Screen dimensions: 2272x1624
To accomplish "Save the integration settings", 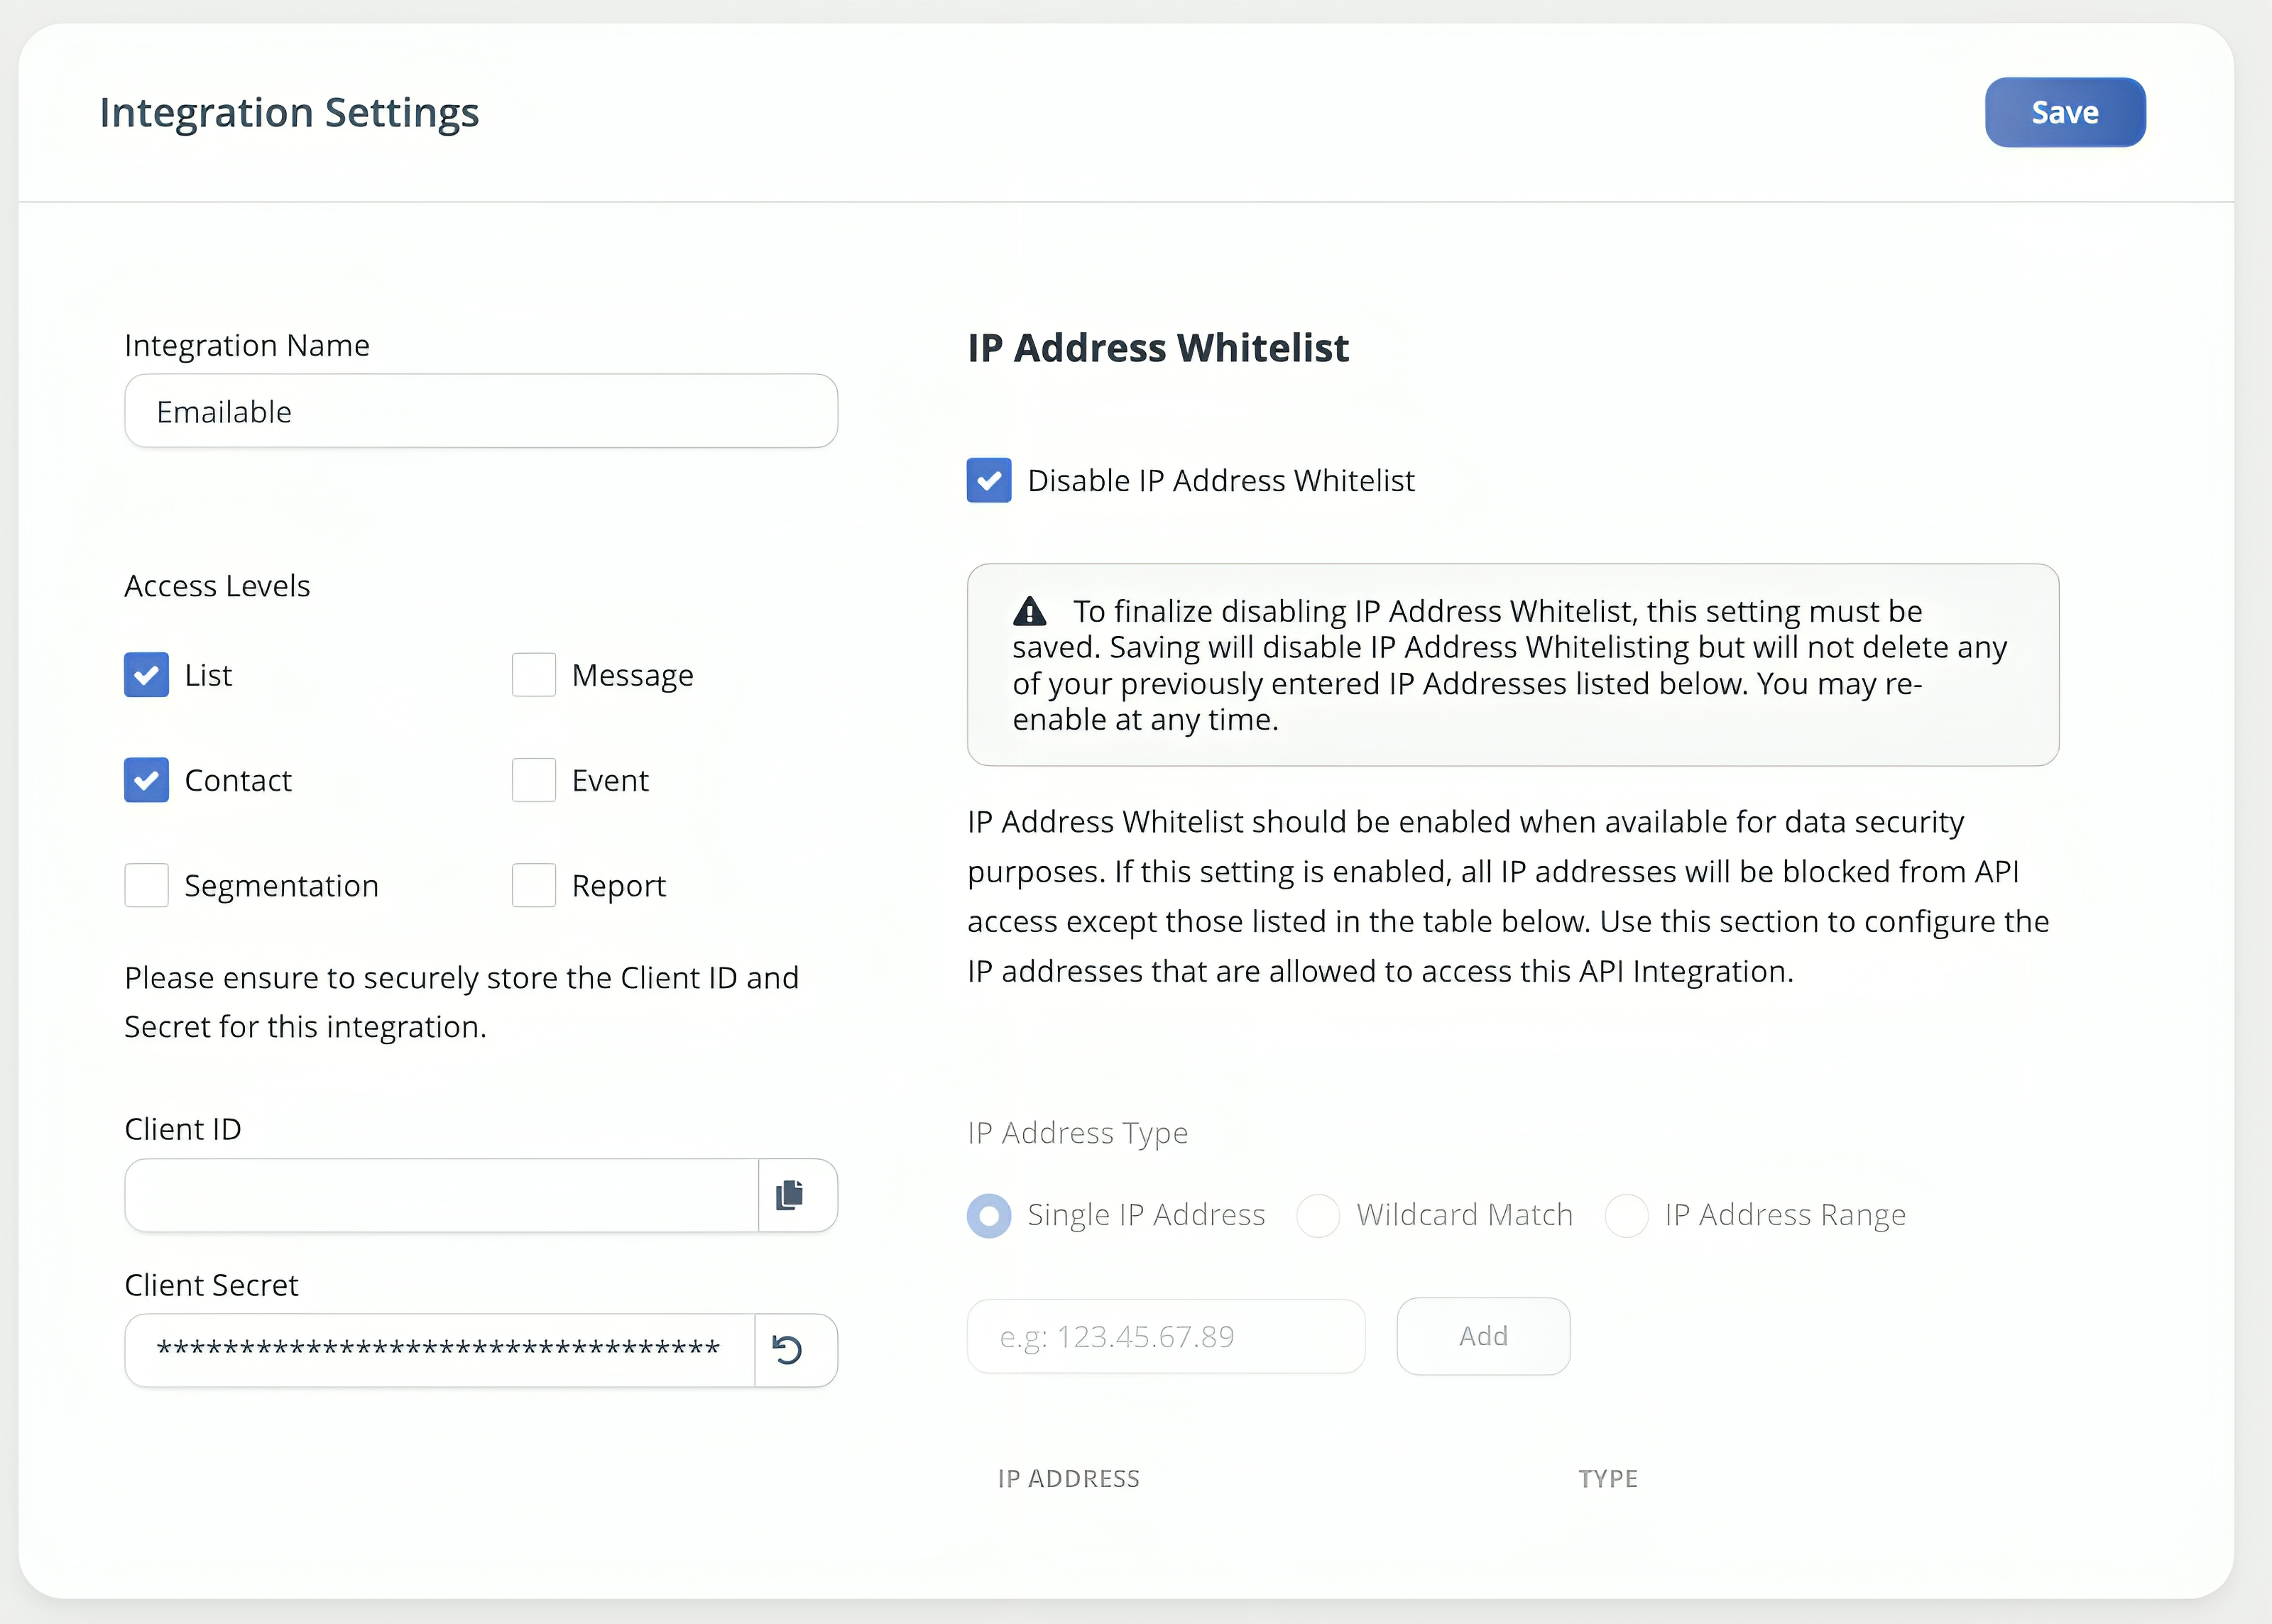I will coord(2065,112).
